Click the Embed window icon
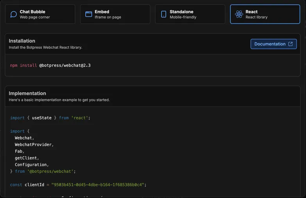 pos(89,14)
